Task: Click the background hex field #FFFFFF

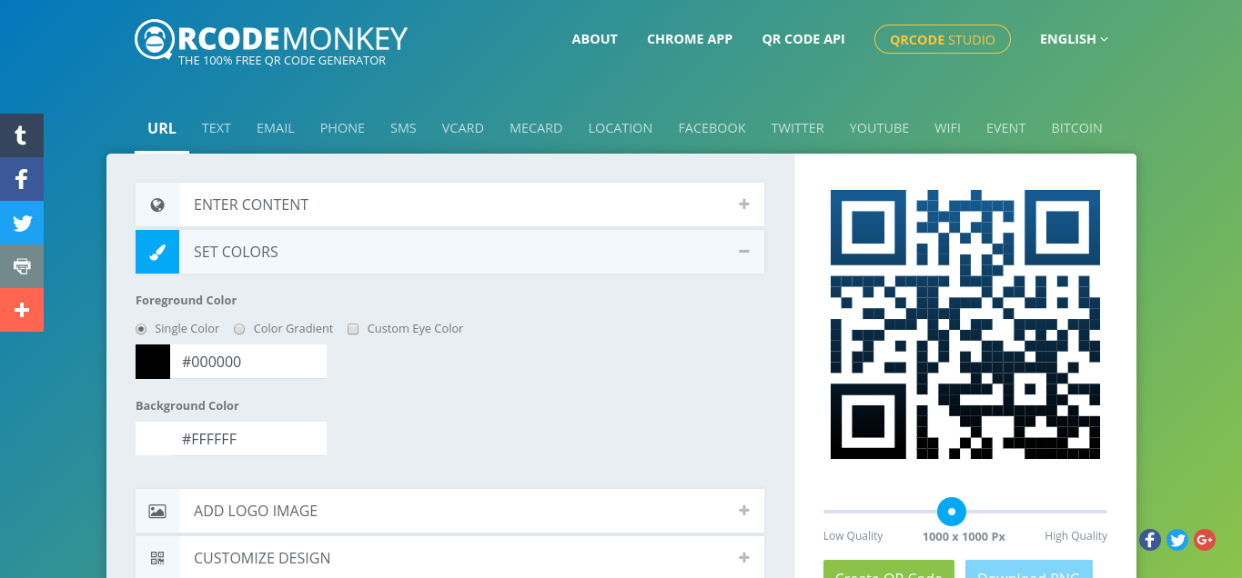Action: point(248,439)
